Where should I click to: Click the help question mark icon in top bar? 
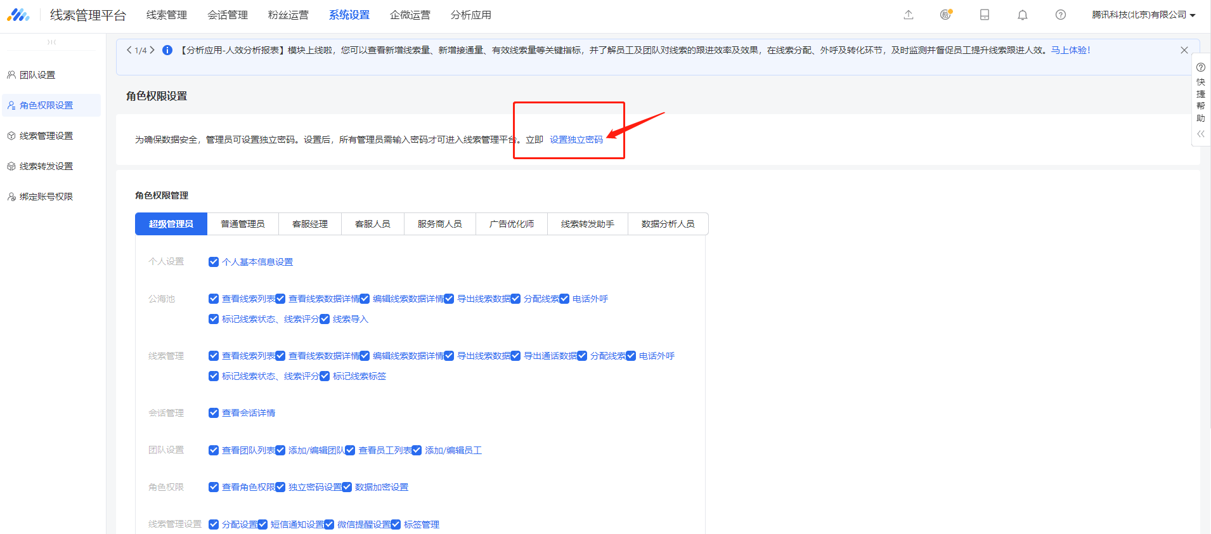[1061, 15]
